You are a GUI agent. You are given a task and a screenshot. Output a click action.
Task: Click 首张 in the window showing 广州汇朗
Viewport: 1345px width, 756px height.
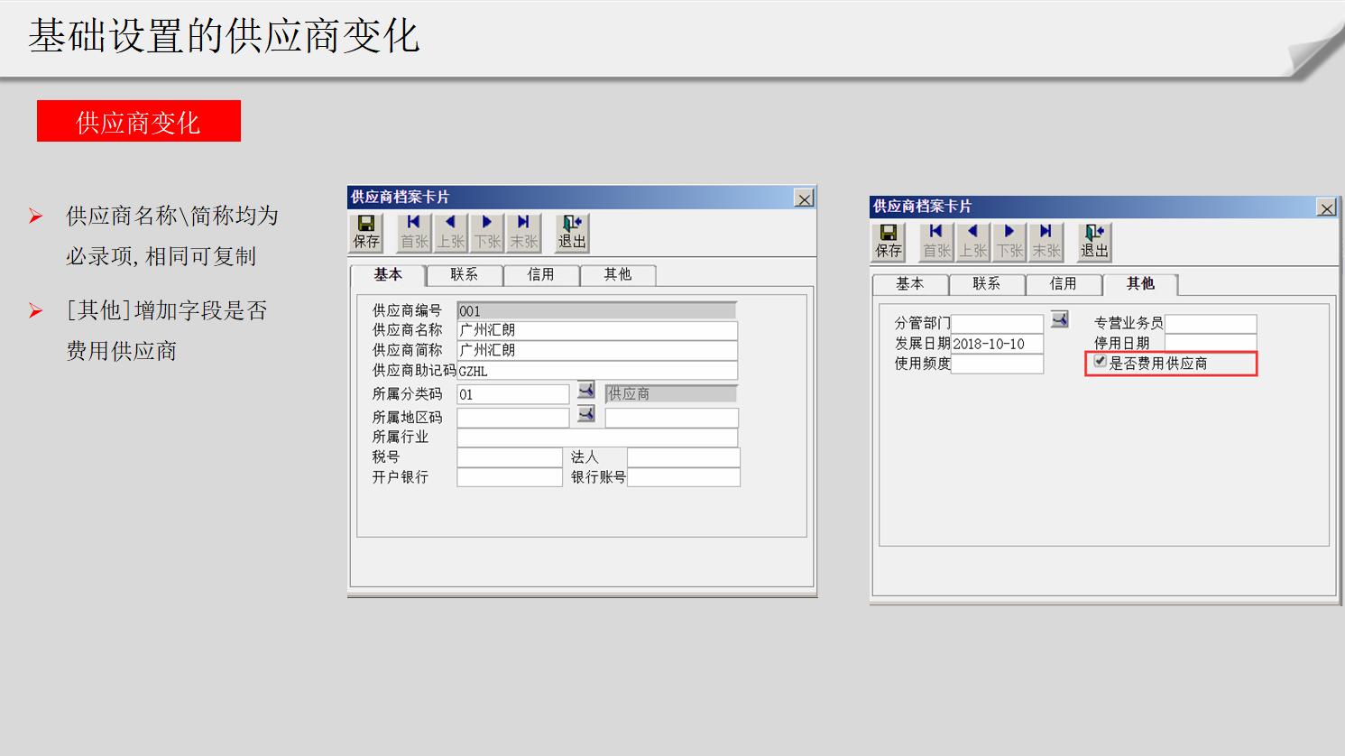click(x=414, y=232)
